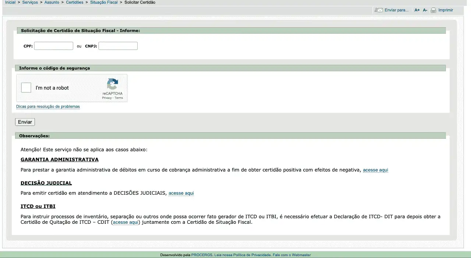Click acesse aqui under Garantia Administrativa
The image size is (471, 258).
[375, 170]
